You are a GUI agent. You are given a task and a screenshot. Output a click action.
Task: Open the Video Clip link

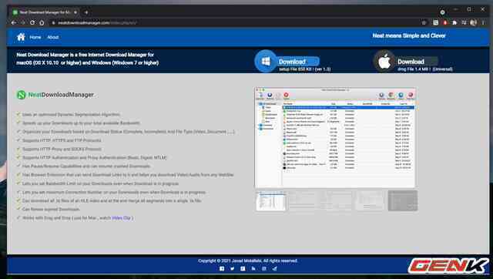[122, 217]
